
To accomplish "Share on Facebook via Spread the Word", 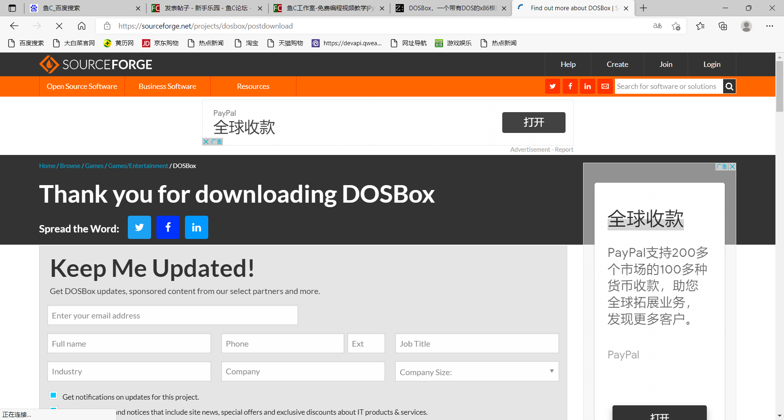I will [168, 227].
